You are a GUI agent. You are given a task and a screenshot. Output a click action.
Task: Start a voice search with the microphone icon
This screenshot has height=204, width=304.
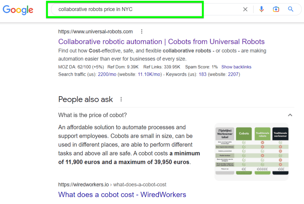(x=262, y=9)
